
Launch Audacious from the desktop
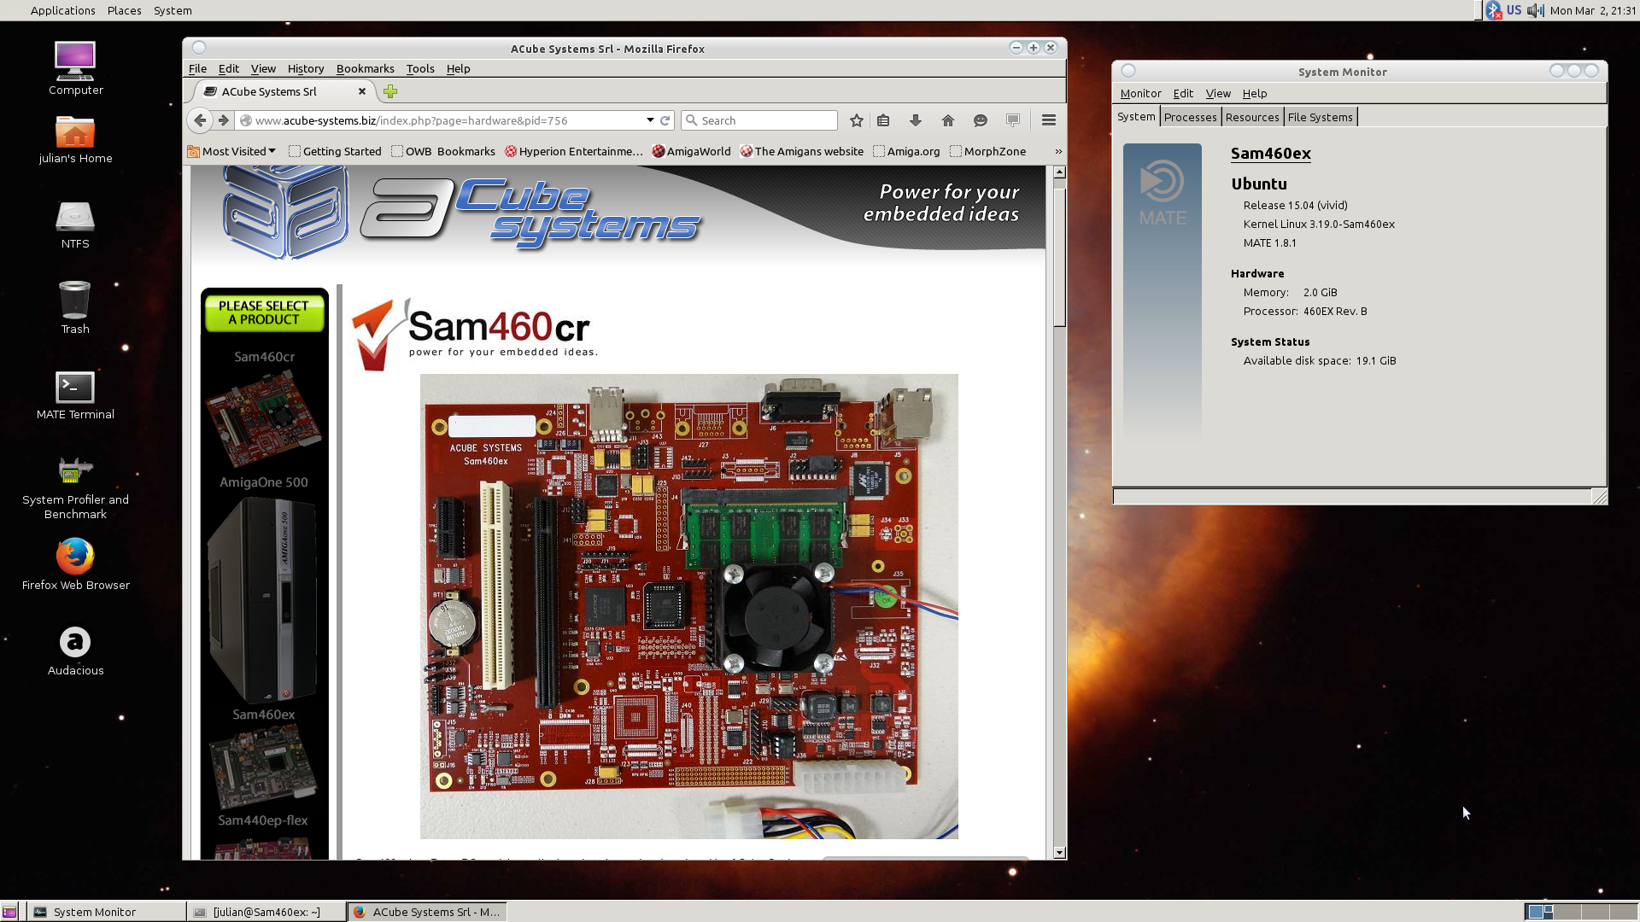tap(75, 643)
